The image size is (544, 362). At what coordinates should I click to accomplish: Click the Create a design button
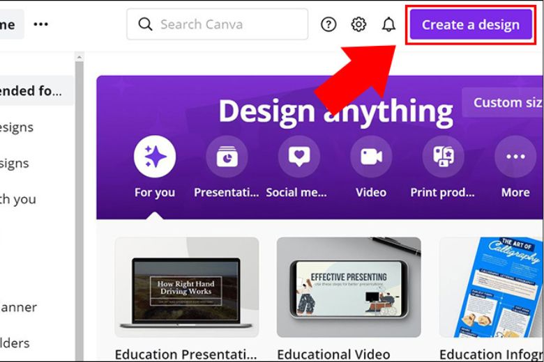pos(470,25)
